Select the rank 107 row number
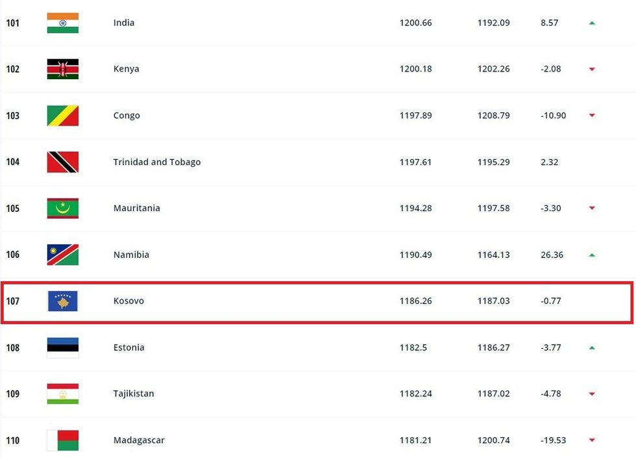The image size is (636, 458). click(13, 301)
